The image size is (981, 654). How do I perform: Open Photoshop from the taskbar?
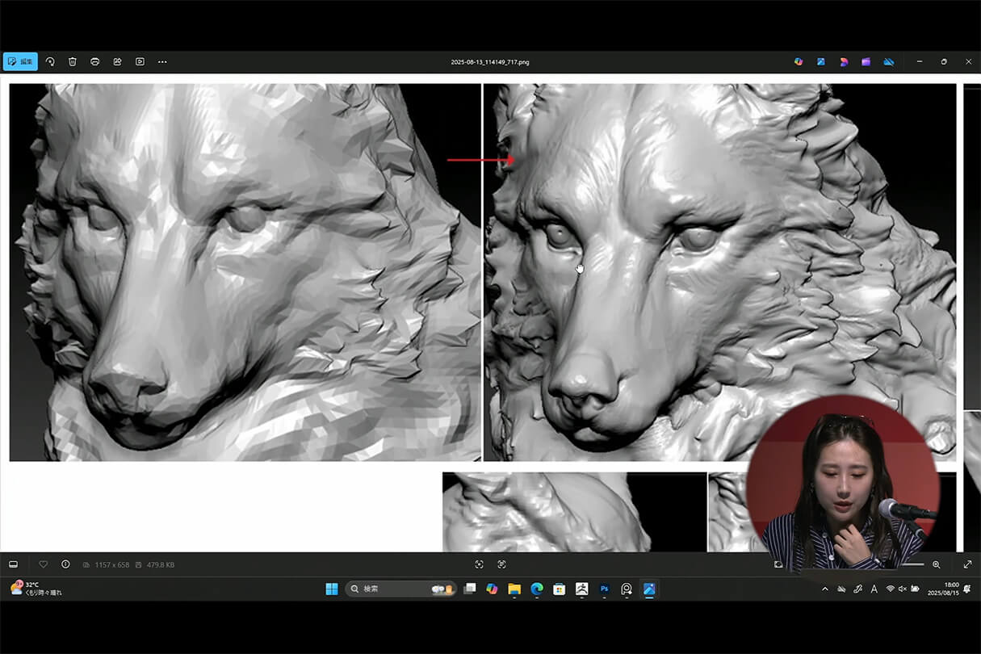[x=604, y=589]
